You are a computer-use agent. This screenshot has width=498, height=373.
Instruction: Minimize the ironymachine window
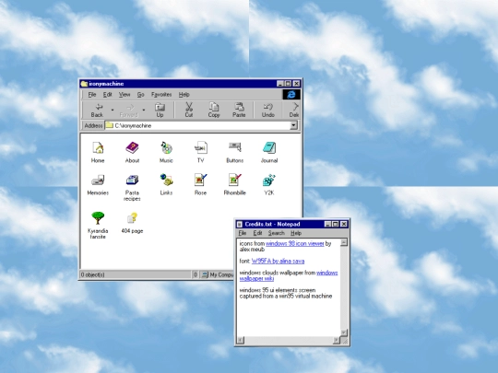pos(279,84)
